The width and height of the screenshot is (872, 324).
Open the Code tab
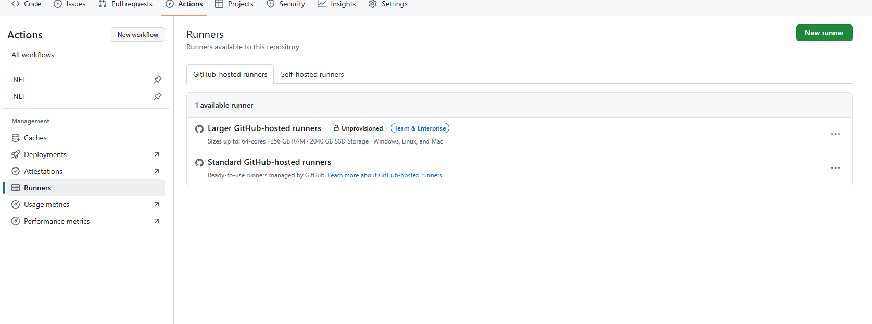pos(26,4)
